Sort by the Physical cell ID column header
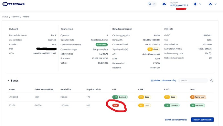This screenshot has height=126, width=223. tap(93, 89)
